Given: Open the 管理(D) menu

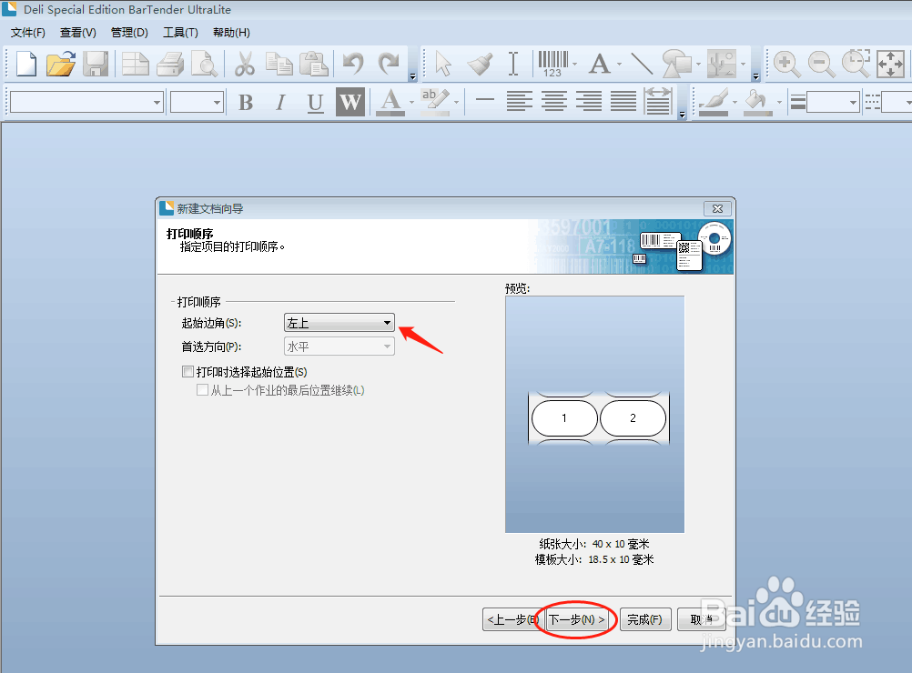Looking at the screenshot, I should coord(129,33).
